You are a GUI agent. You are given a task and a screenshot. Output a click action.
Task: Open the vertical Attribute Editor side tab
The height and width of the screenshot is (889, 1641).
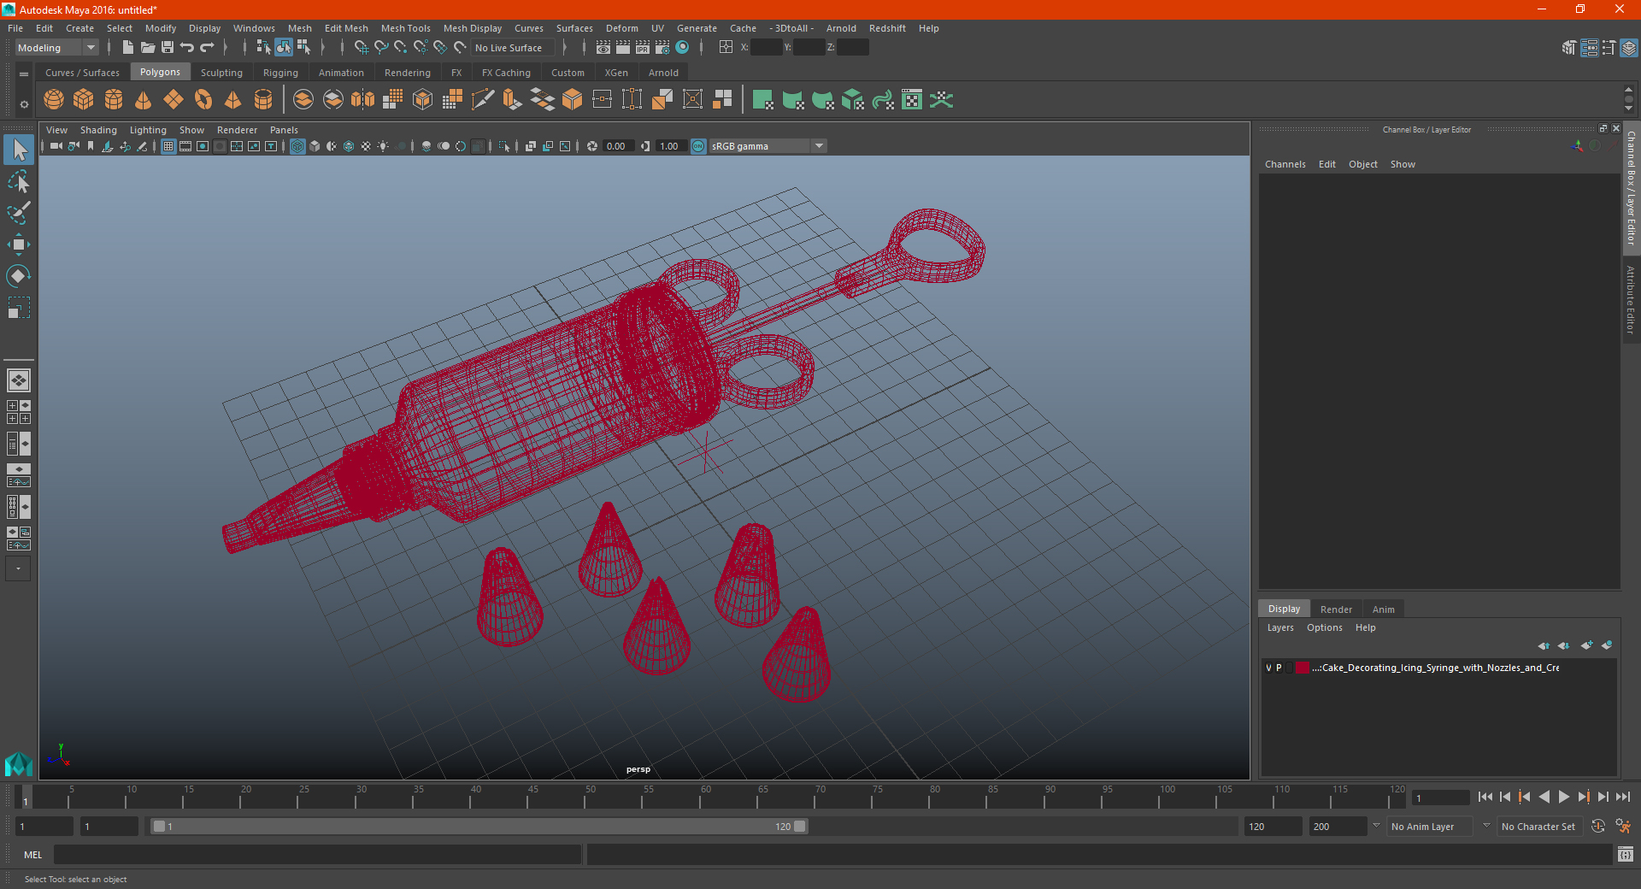point(1631,299)
